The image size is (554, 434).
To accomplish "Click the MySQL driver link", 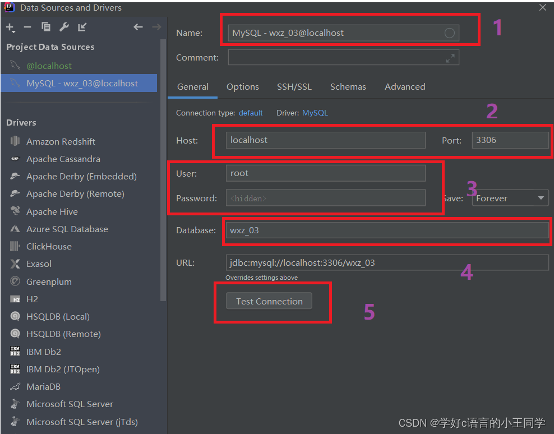I will 315,113.
